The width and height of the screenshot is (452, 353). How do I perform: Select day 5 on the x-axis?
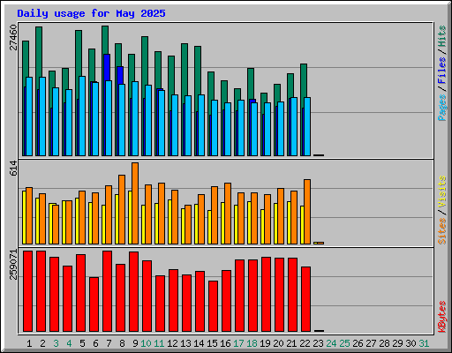click(x=82, y=343)
